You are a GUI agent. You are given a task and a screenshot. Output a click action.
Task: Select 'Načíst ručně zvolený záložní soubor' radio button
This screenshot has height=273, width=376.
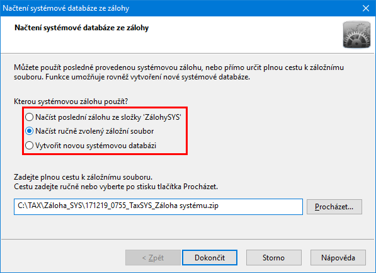tap(29, 131)
